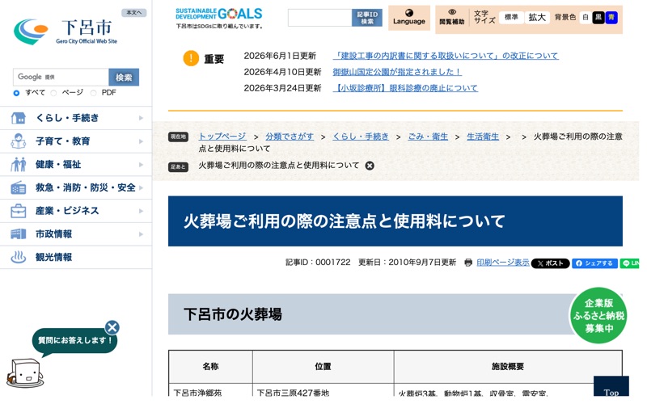Click the family icon for 健康・福祉

click(x=18, y=165)
